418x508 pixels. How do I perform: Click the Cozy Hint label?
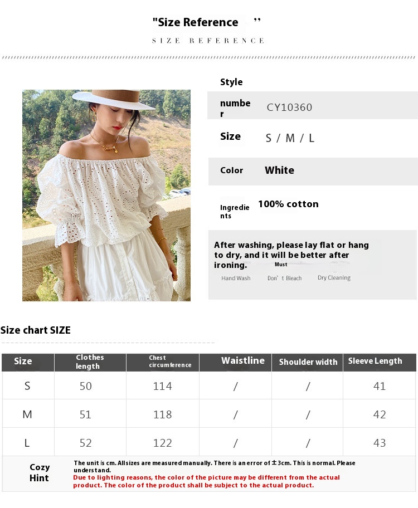point(39,472)
